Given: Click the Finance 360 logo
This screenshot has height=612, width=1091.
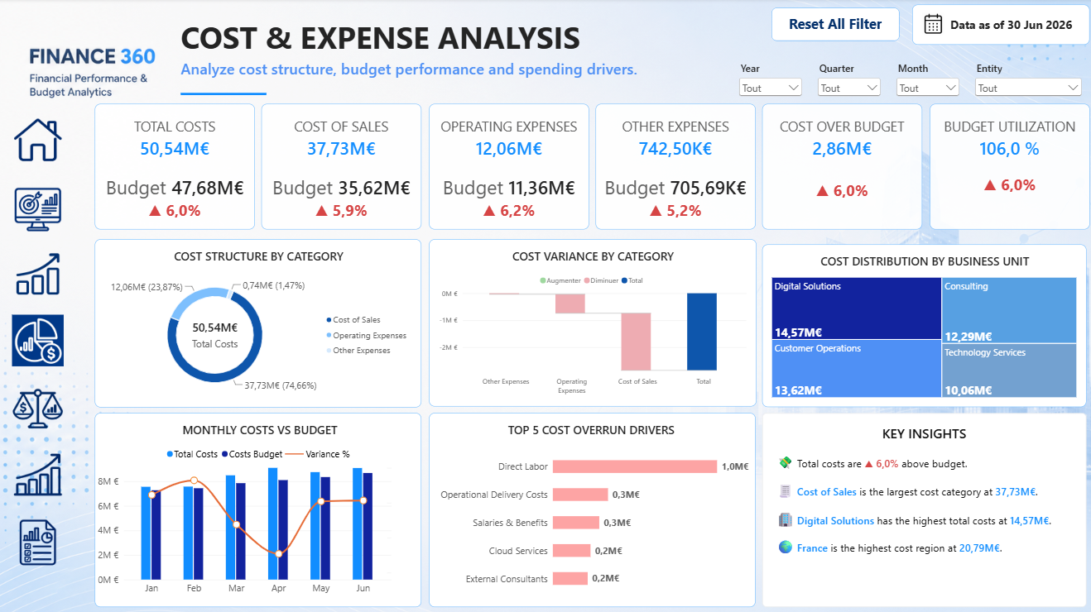Looking at the screenshot, I should (x=92, y=72).
